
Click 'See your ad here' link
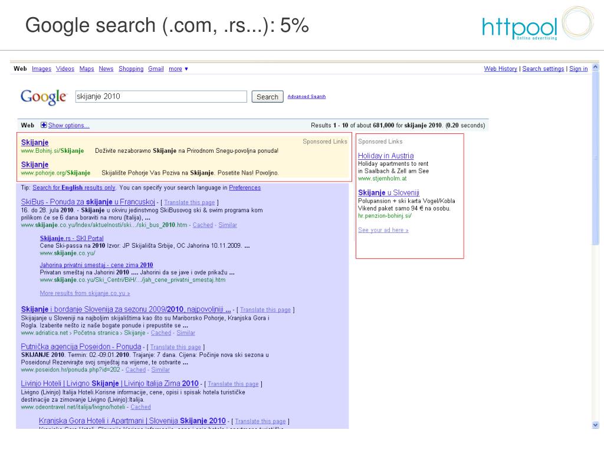coord(383,230)
